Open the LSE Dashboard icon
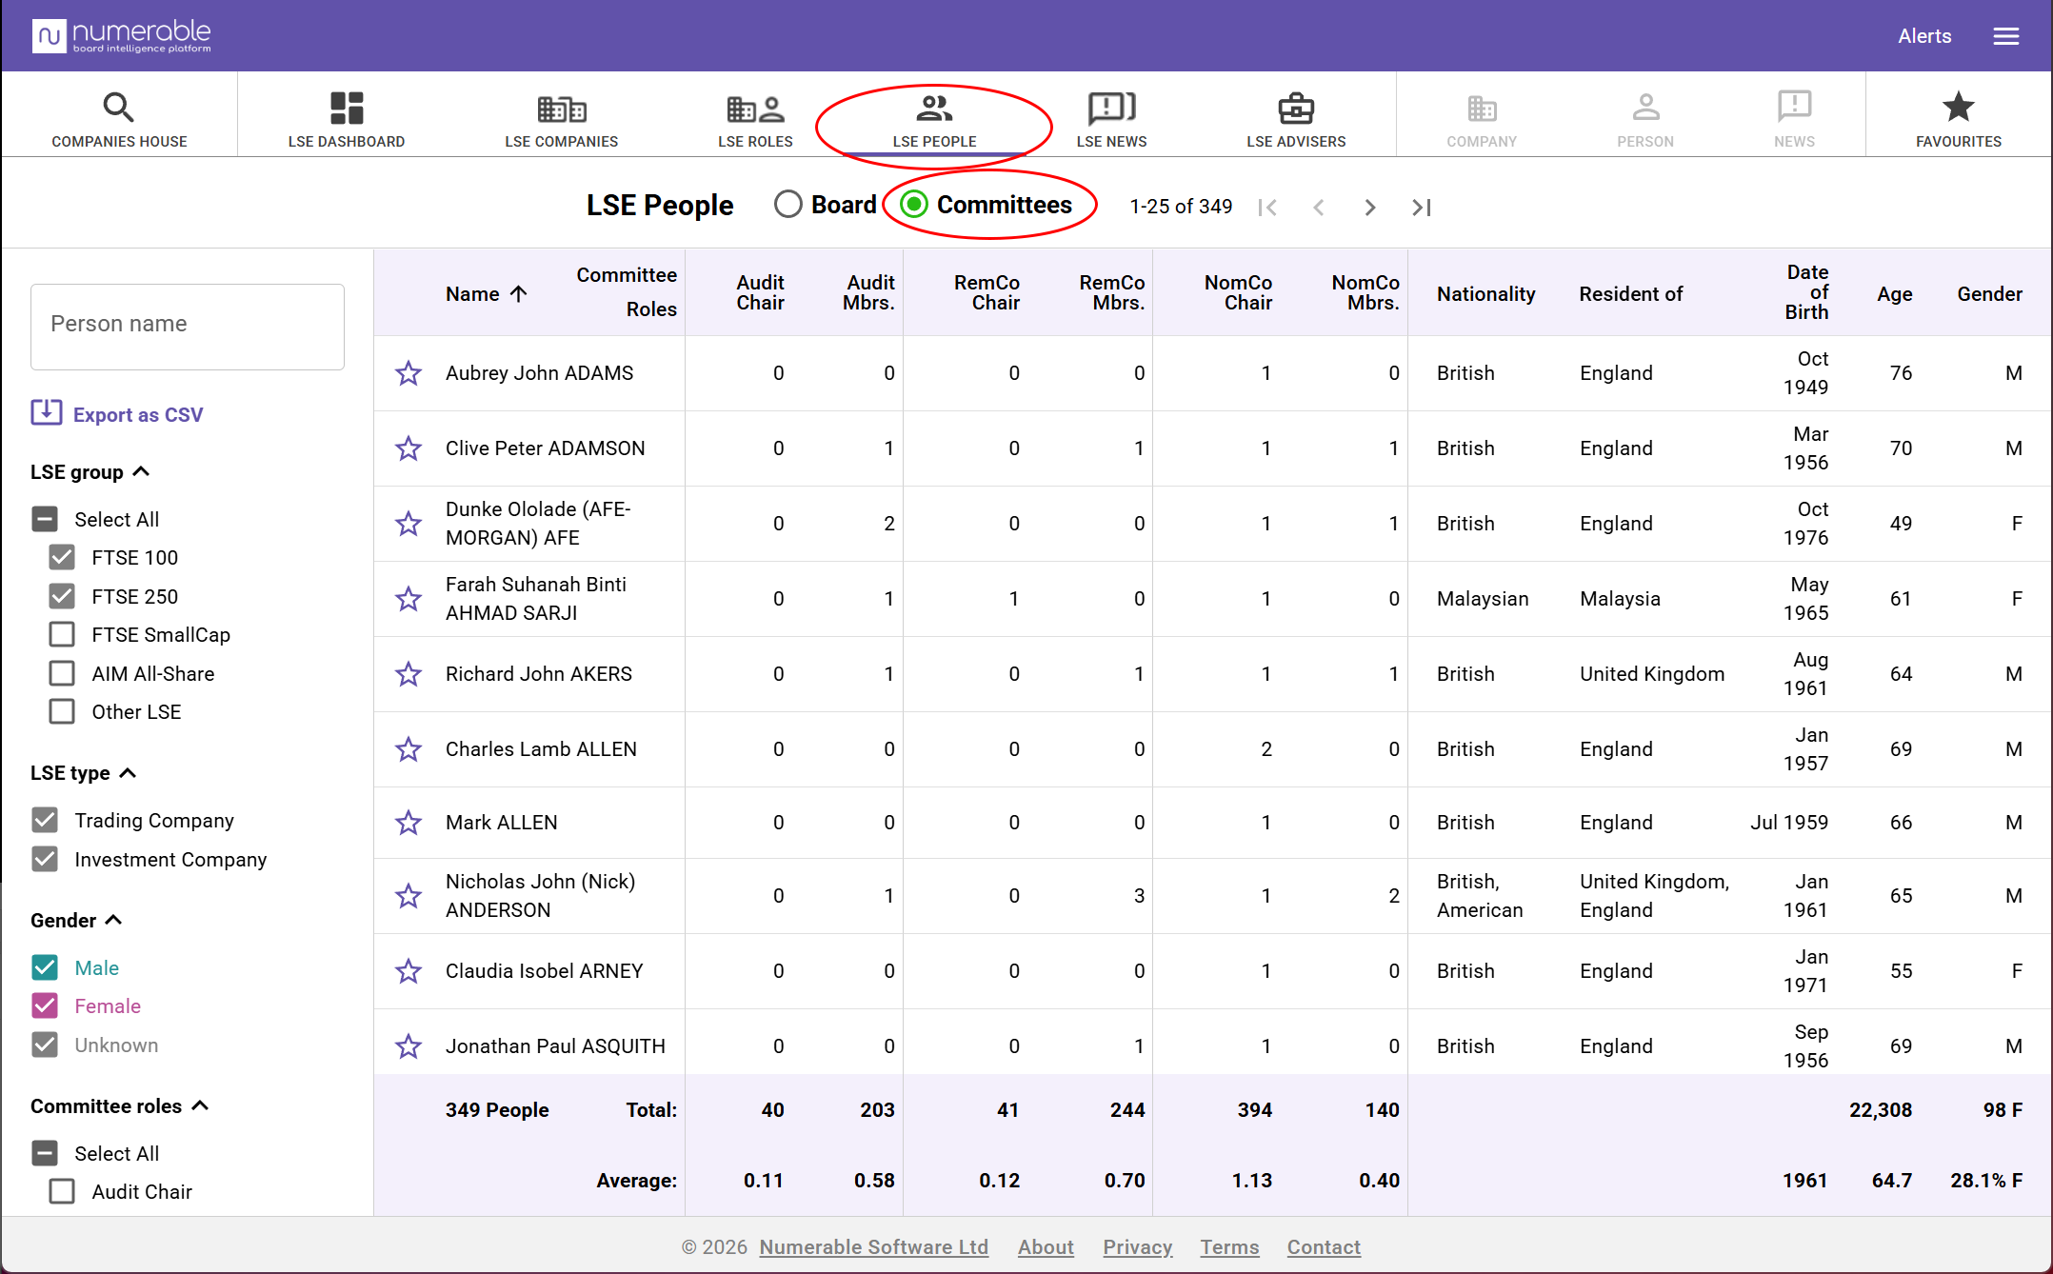 coord(347,108)
